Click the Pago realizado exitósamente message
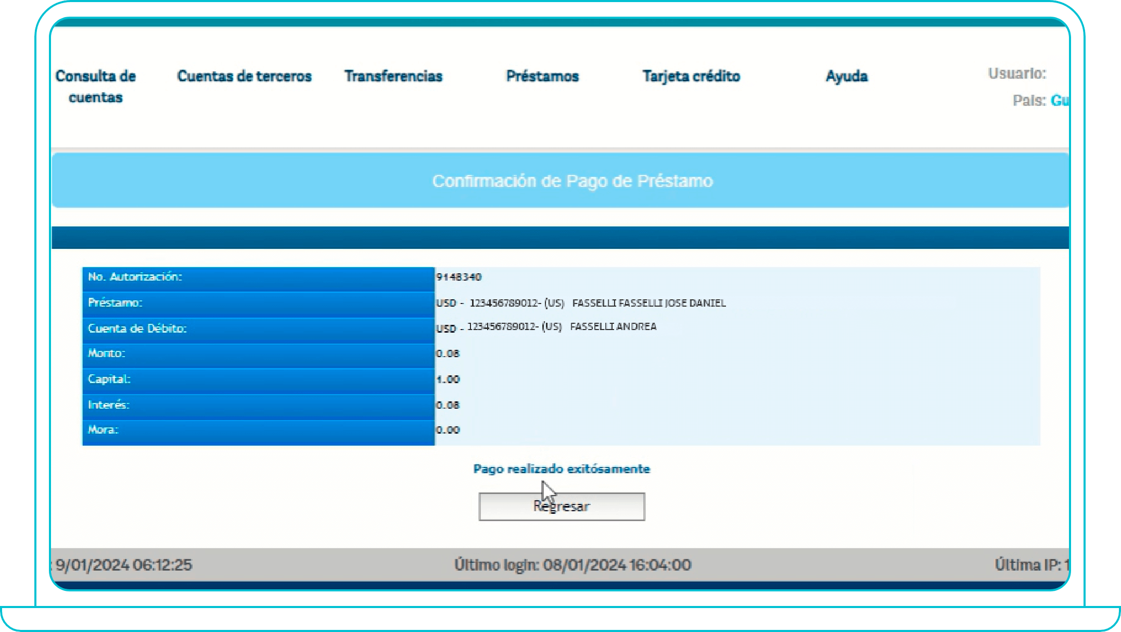 tap(562, 468)
